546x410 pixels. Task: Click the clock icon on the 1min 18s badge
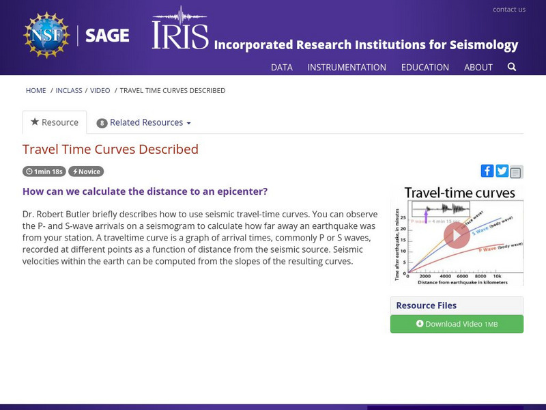coord(28,172)
